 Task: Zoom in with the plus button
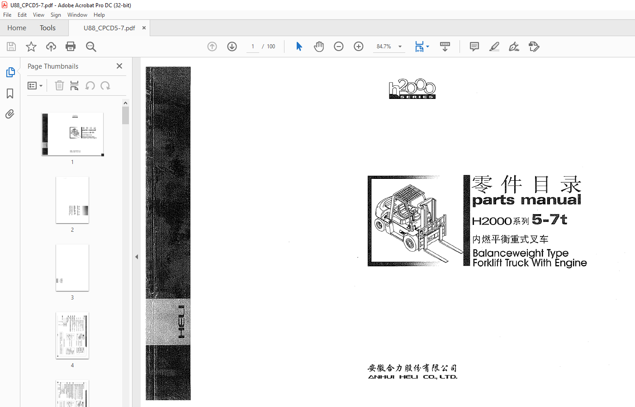coord(359,47)
